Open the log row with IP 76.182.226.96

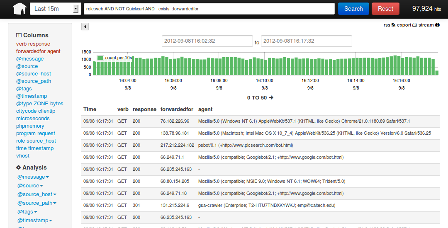260,121
